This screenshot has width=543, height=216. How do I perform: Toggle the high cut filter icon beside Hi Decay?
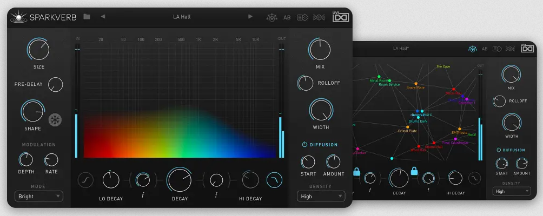click(274, 180)
